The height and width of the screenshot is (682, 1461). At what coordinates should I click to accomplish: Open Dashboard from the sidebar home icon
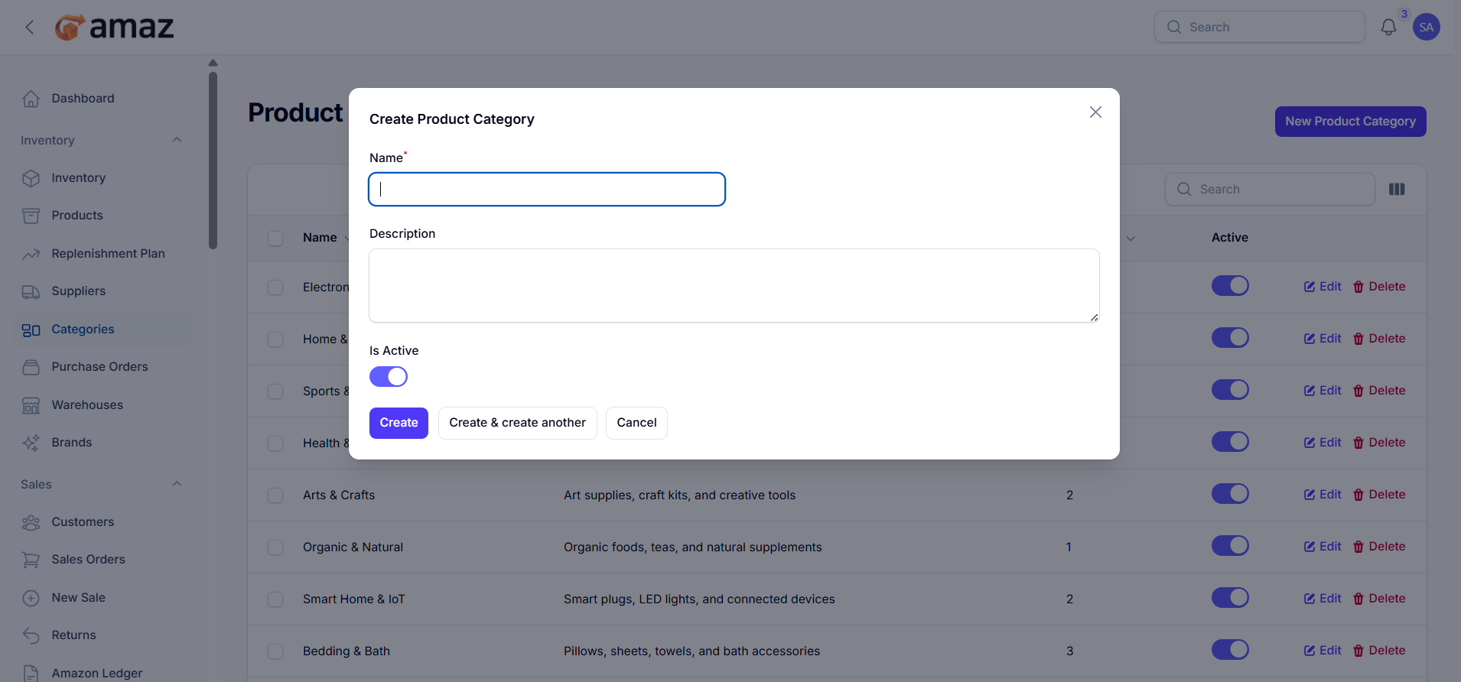pos(31,99)
